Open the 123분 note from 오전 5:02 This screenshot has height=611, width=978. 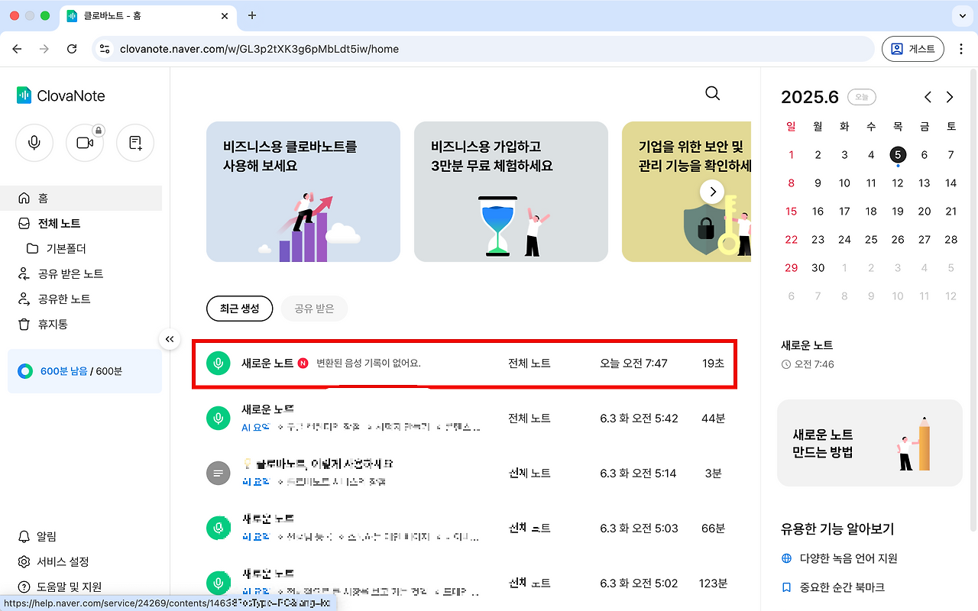465,584
